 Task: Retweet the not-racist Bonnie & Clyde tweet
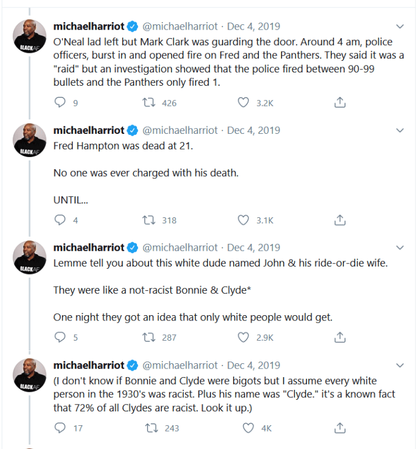[x=148, y=337]
